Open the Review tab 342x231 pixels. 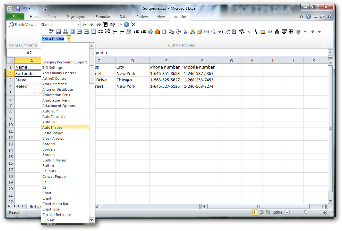142,17
